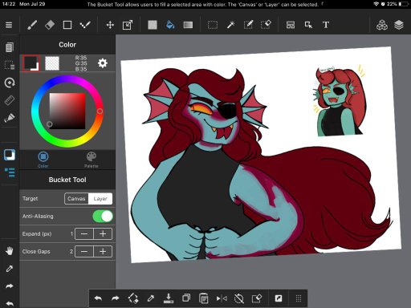Set bucket Target to Canvas

[x=76, y=199]
